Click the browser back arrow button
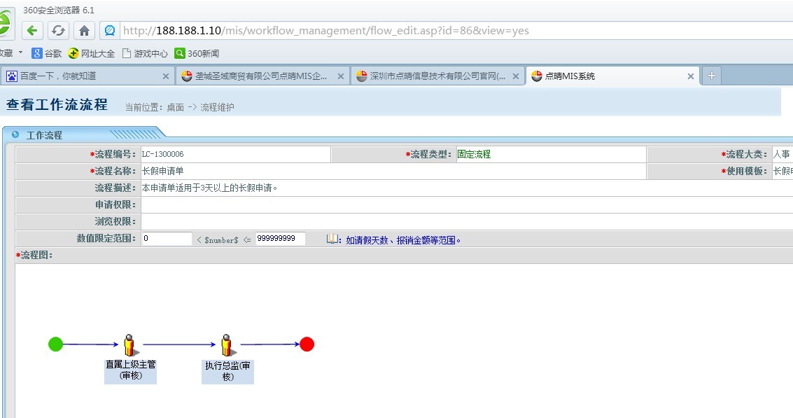Viewport: 793px width, 418px height. click(32, 31)
